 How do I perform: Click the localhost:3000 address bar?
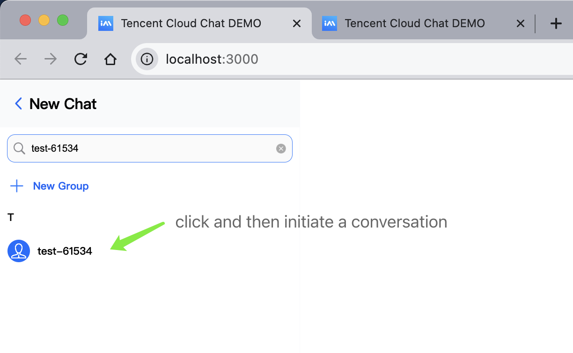(328, 59)
